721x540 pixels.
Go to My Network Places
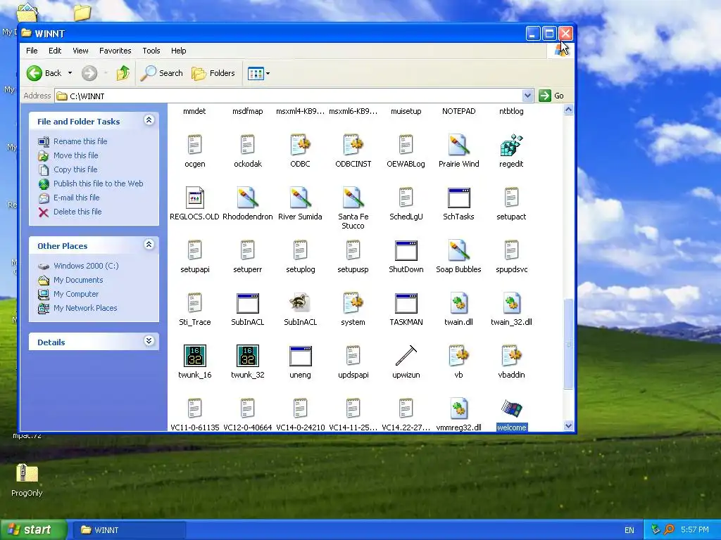(x=85, y=308)
